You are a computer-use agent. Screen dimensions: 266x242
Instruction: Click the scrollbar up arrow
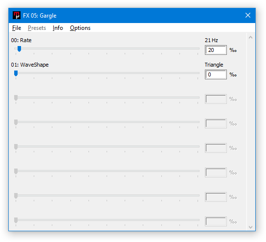tap(250, 37)
